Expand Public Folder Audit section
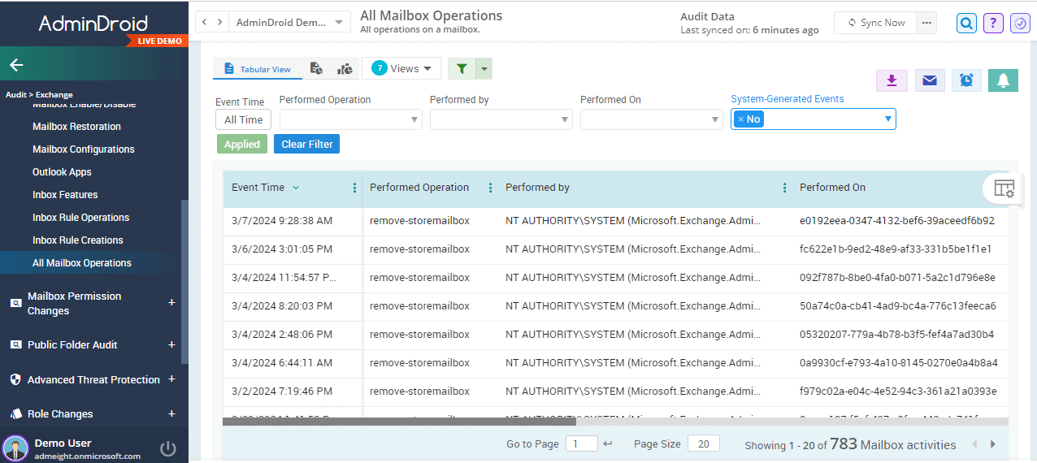 pyautogui.click(x=171, y=344)
